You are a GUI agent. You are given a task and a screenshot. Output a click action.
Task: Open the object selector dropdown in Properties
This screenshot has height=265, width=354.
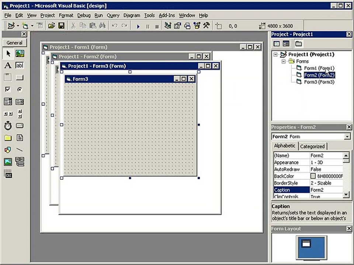tap(347, 137)
